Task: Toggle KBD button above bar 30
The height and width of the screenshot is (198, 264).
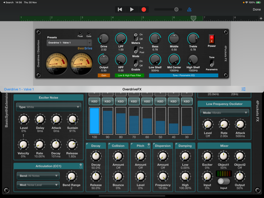Action: click(187, 101)
